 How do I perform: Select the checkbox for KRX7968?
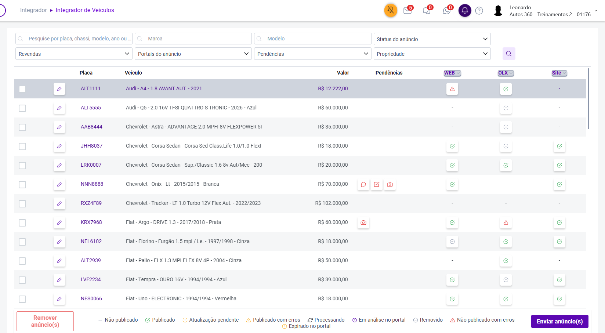click(x=22, y=223)
